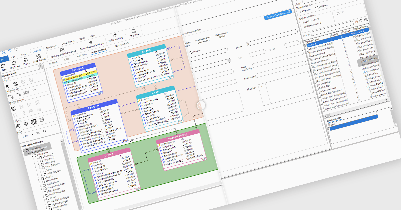The width and height of the screenshot is (401, 210).
Task: Click the Fields visibility icon
Action: 115,36
